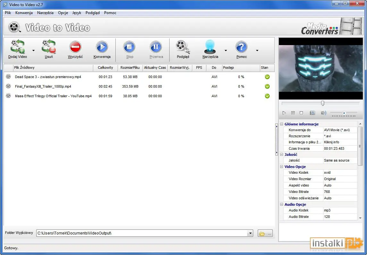Open the Narzędzia menu in the menu bar
Viewport: 367px width, 255px height.
(45, 13)
